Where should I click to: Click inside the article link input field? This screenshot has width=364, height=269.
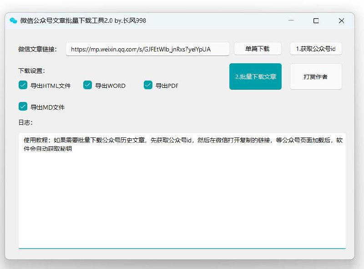(148, 48)
